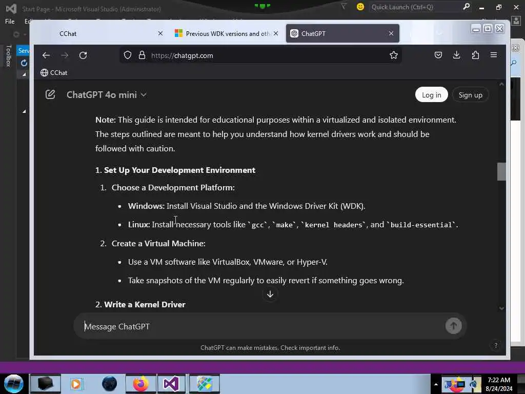Open the Save to Pocket button

tap(438, 55)
